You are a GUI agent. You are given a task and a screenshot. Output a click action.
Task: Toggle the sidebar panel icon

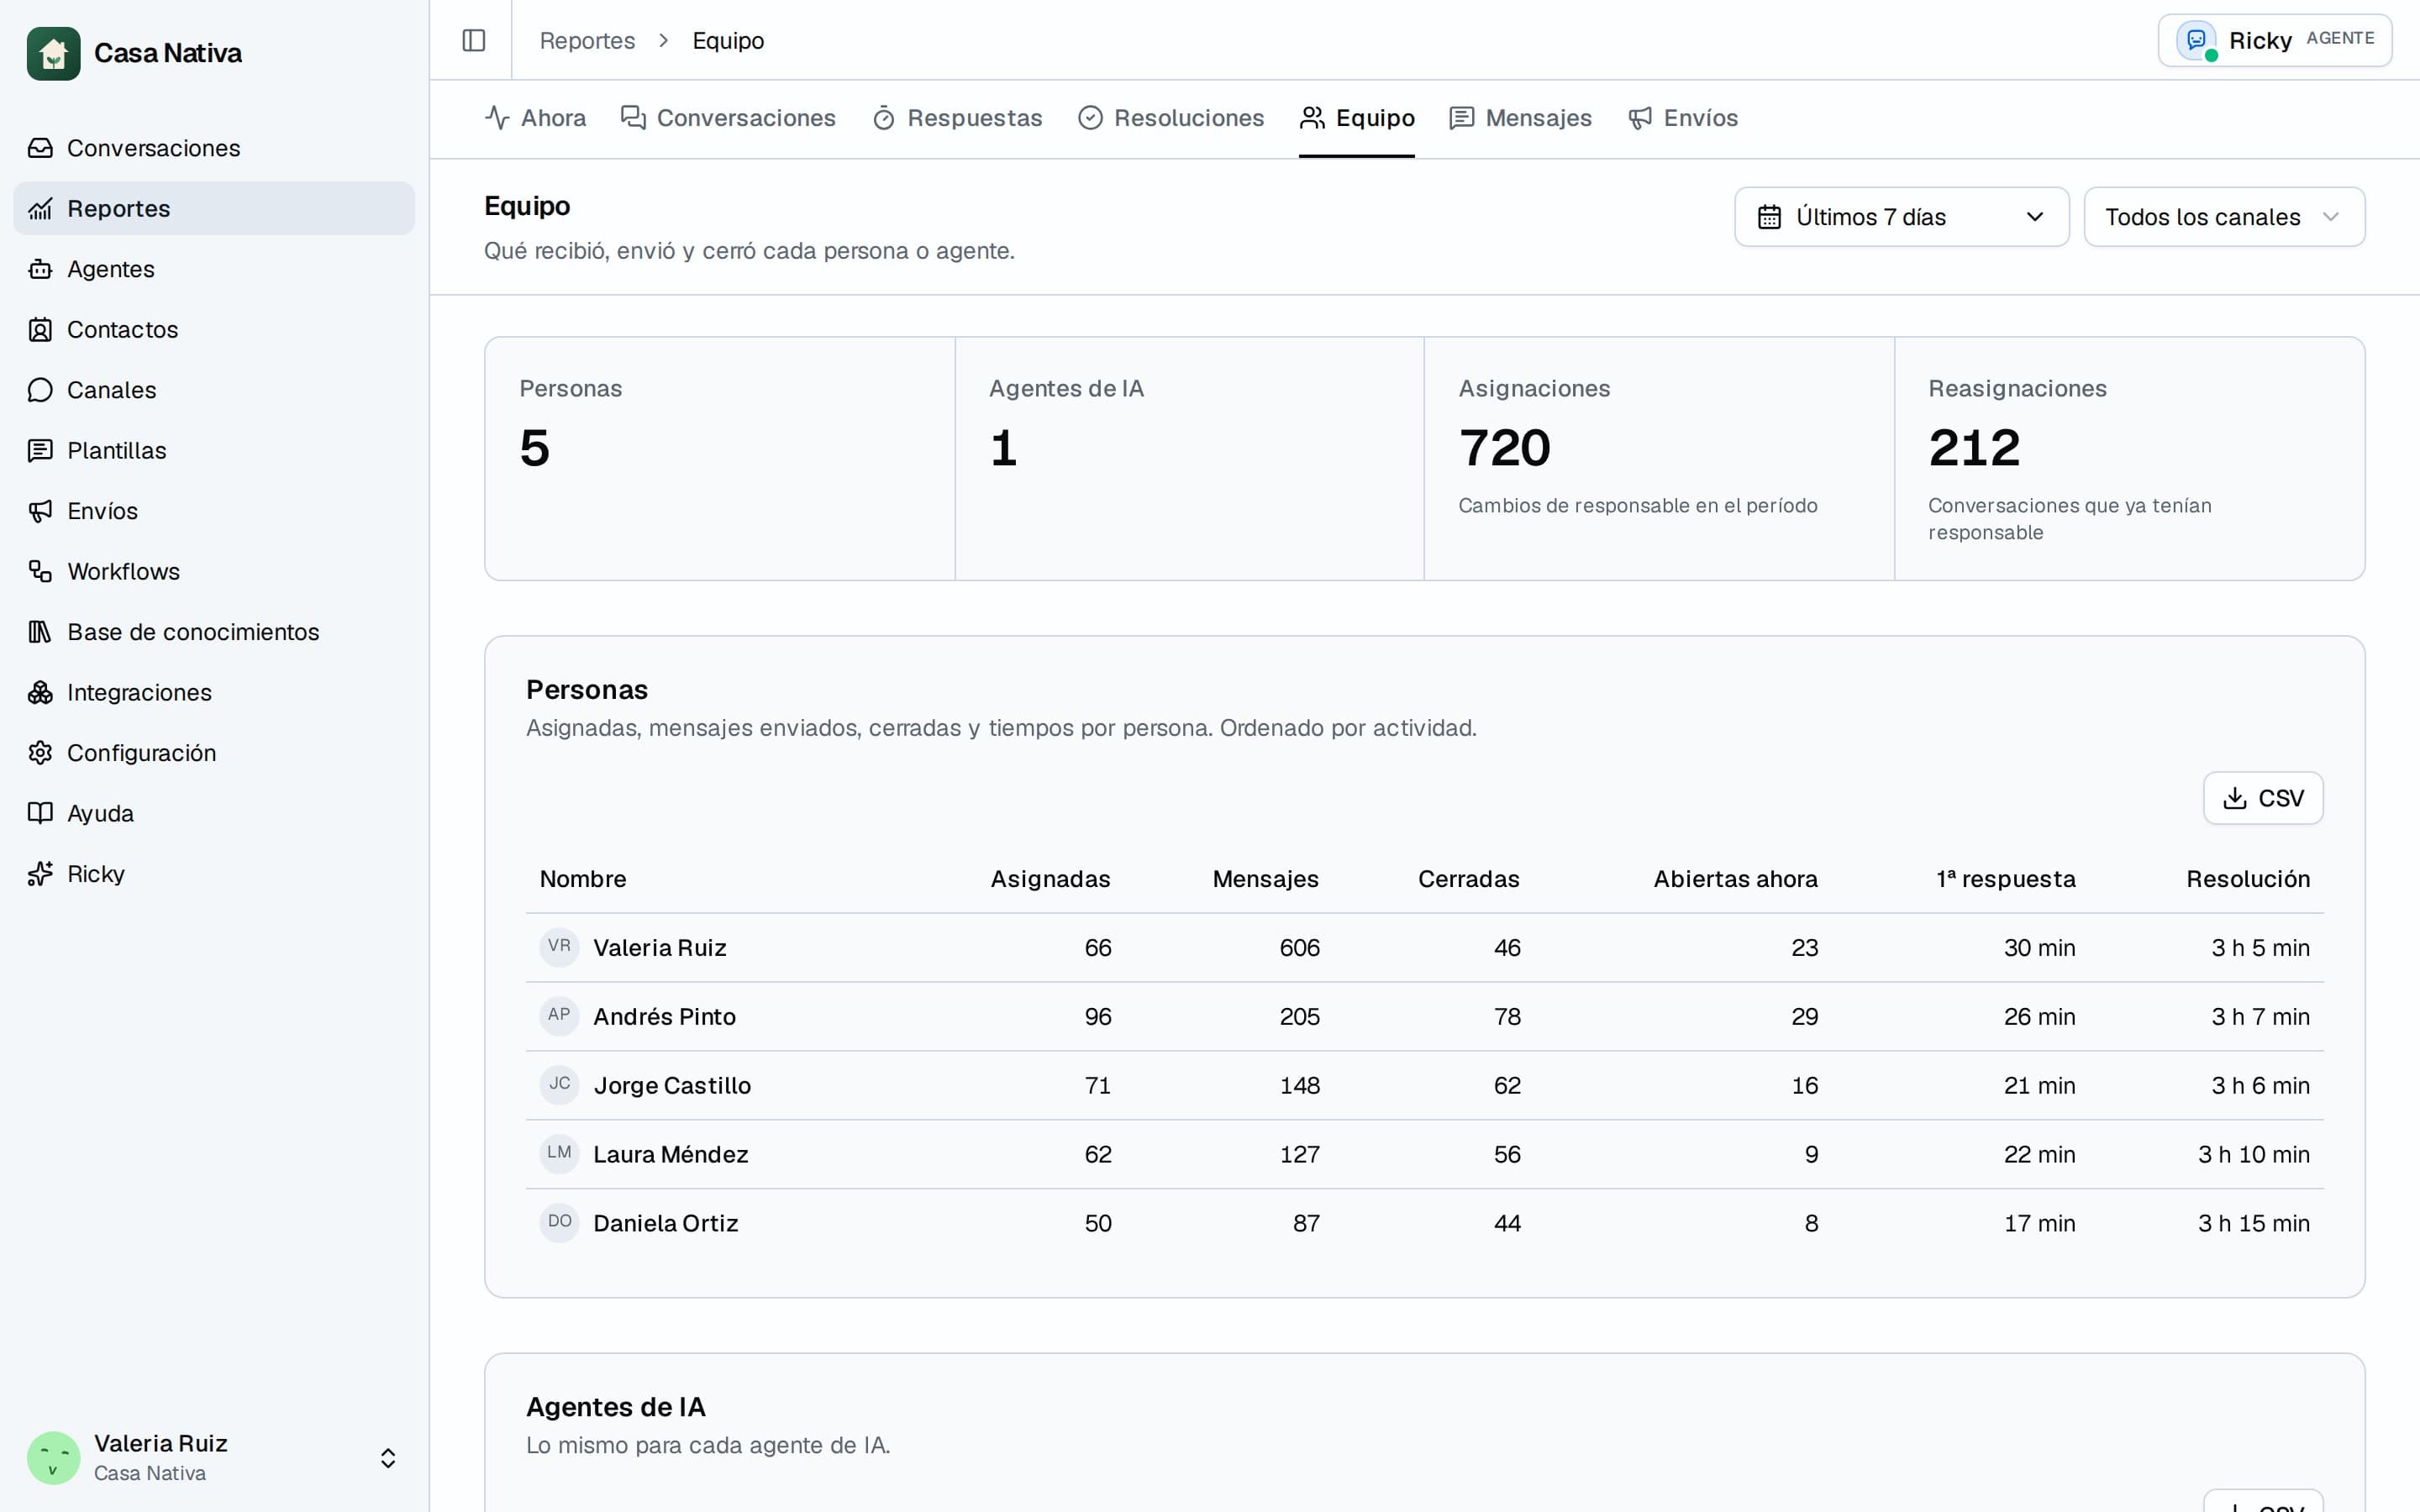point(474,40)
